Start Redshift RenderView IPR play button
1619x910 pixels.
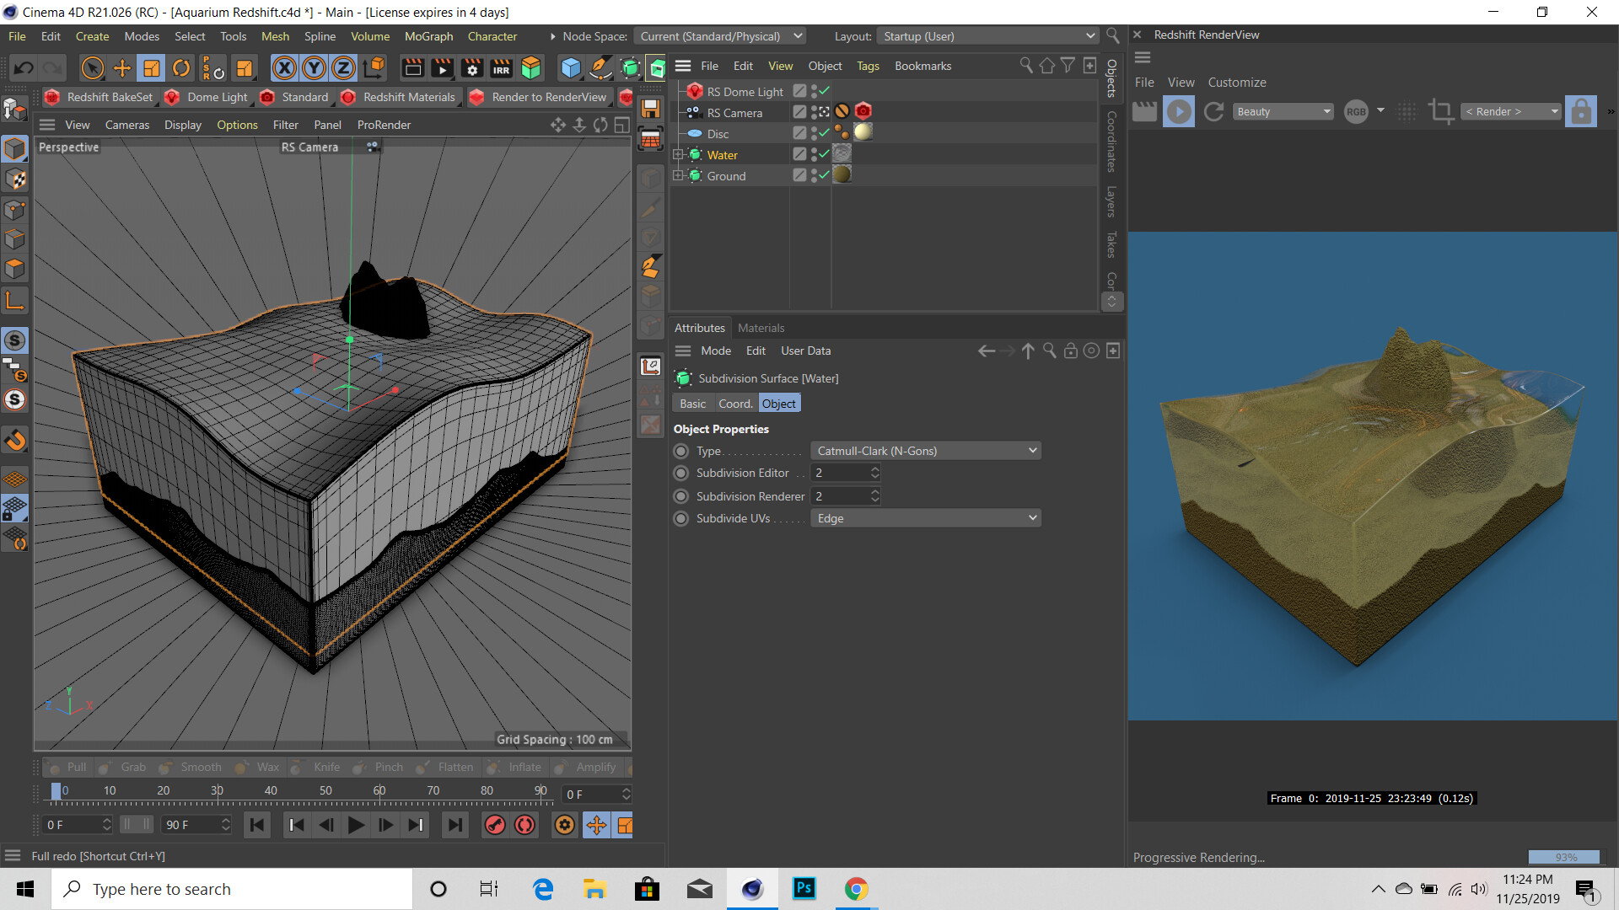(x=1179, y=111)
